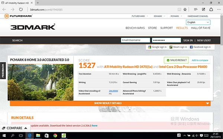
Task: Click the score value 1527
Action: click(x=87, y=65)
